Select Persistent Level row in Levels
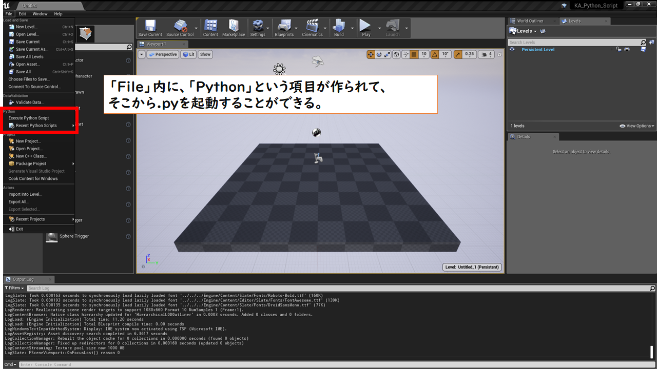 coord(581,49)
